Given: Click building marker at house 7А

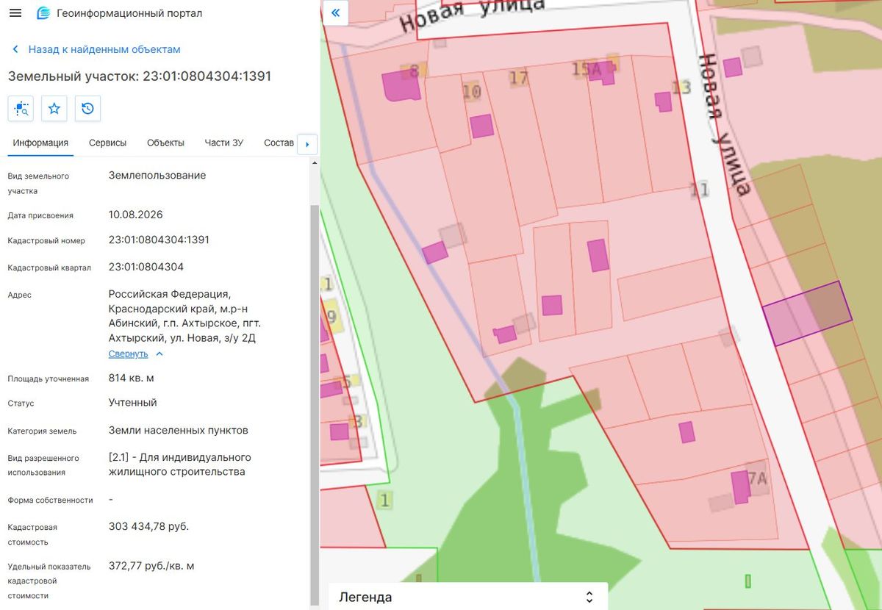Looking at the screenshot, I should (x=740, y=487).
